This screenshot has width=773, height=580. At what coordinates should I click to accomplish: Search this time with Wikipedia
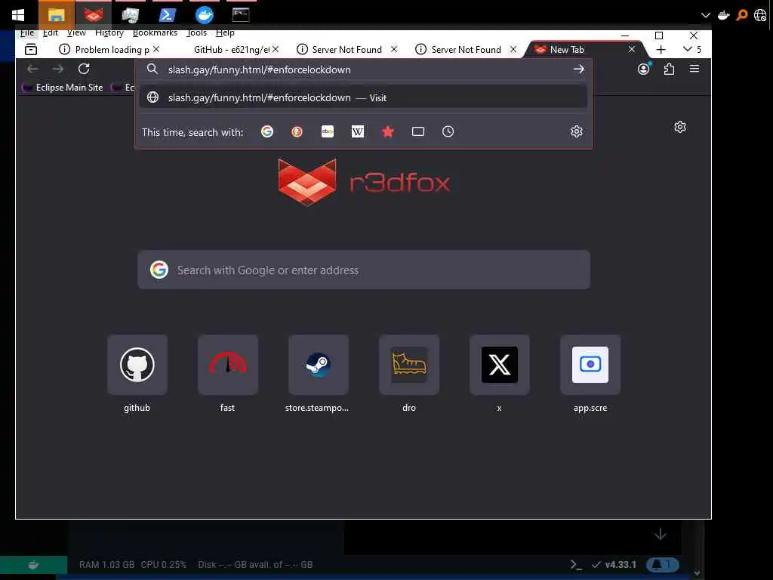click(358, 131)
